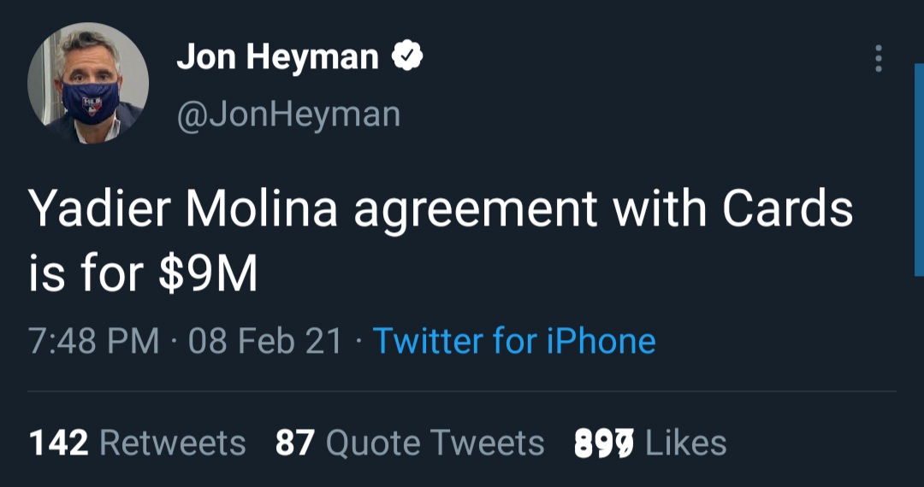Open the list of Likes
This screenshot has width=924, height=487.
(x=650, y=443)
